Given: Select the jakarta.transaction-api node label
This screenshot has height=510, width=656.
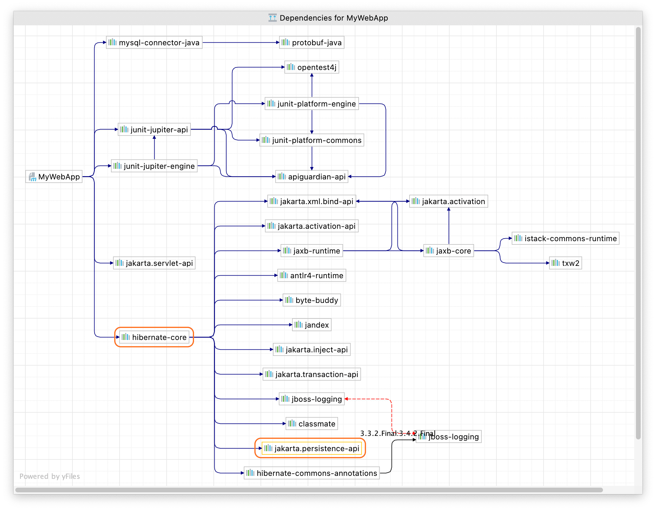Looking at the screenshot, I should pos(317,374).
